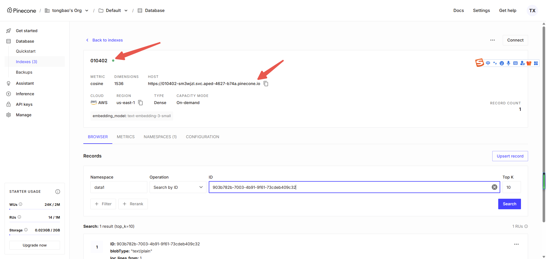Image resolution: width=546 pixels, height=259 pixels.
Task: Switch to the CONFIGURATION tab
Action: 202,137
